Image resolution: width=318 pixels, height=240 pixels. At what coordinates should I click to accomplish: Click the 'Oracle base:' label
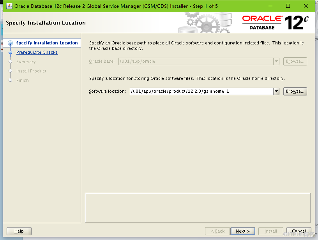pyautogui.click(x=102, y=61)
